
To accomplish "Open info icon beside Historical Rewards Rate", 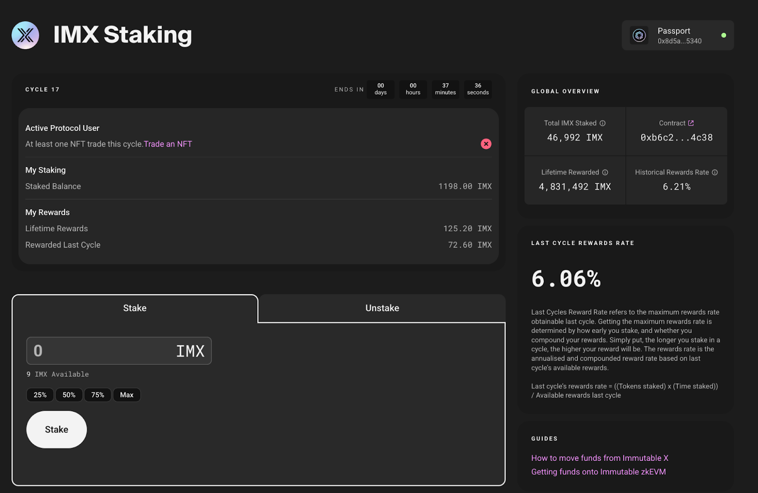I will [715, 172].
